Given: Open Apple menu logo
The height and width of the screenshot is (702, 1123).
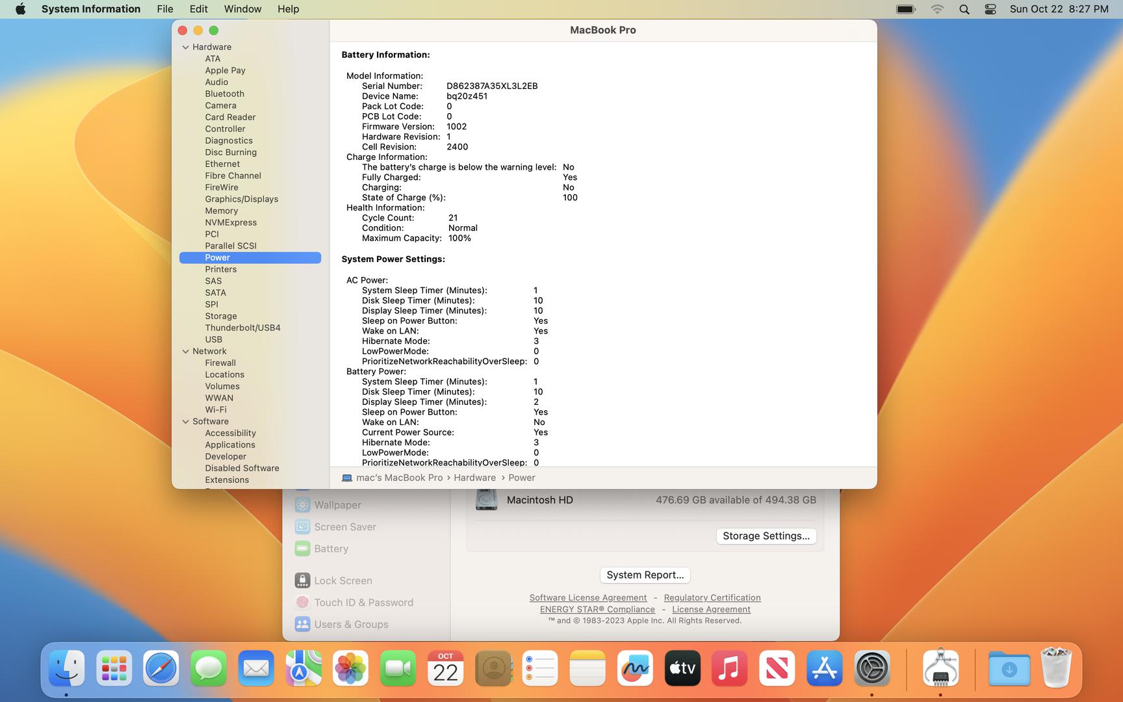Looking at the screenshot, I should (x=20, y=9).
